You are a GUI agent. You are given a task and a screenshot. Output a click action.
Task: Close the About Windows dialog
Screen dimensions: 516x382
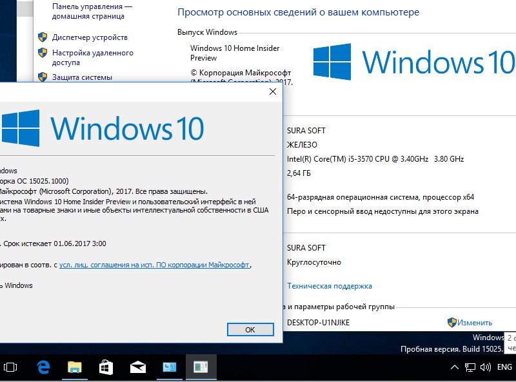[273, 91]
